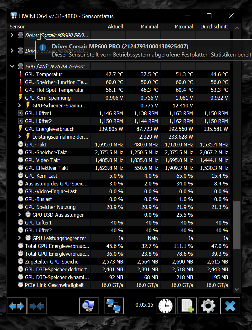Click the 47.7 °C current GPU temperature
This screenshot has width=252, height=330.
click(114, 74)
